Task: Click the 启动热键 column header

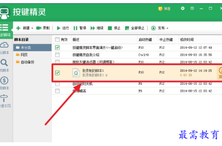Action: [145, 40]
